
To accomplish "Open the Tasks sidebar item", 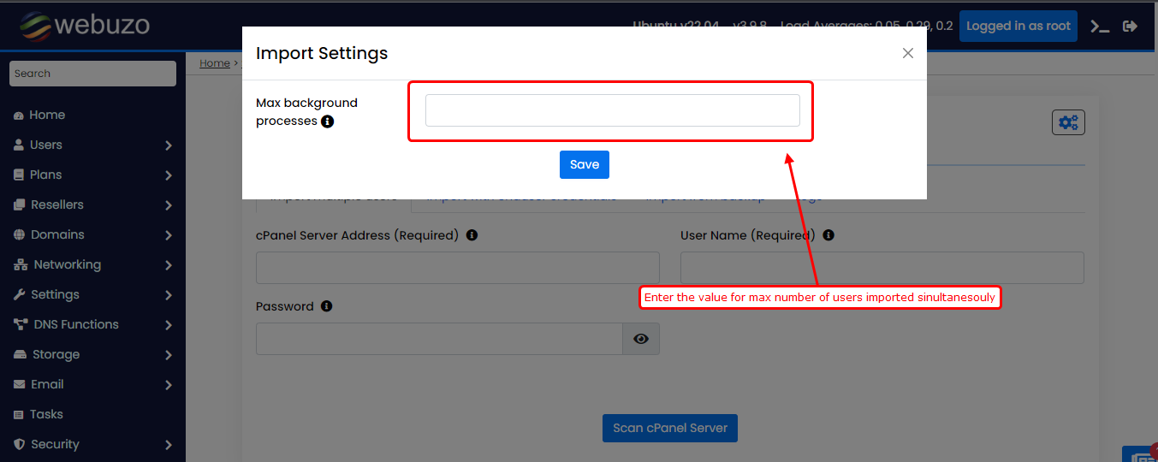I will coord(46,414).
